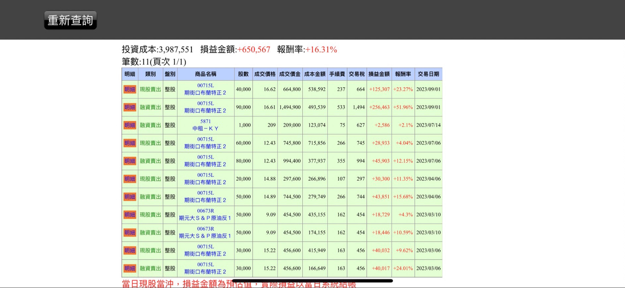Click the 重新查詢 requery button
Image resolution: width=625 pixels, height=288 pixels.
(70, 20)
